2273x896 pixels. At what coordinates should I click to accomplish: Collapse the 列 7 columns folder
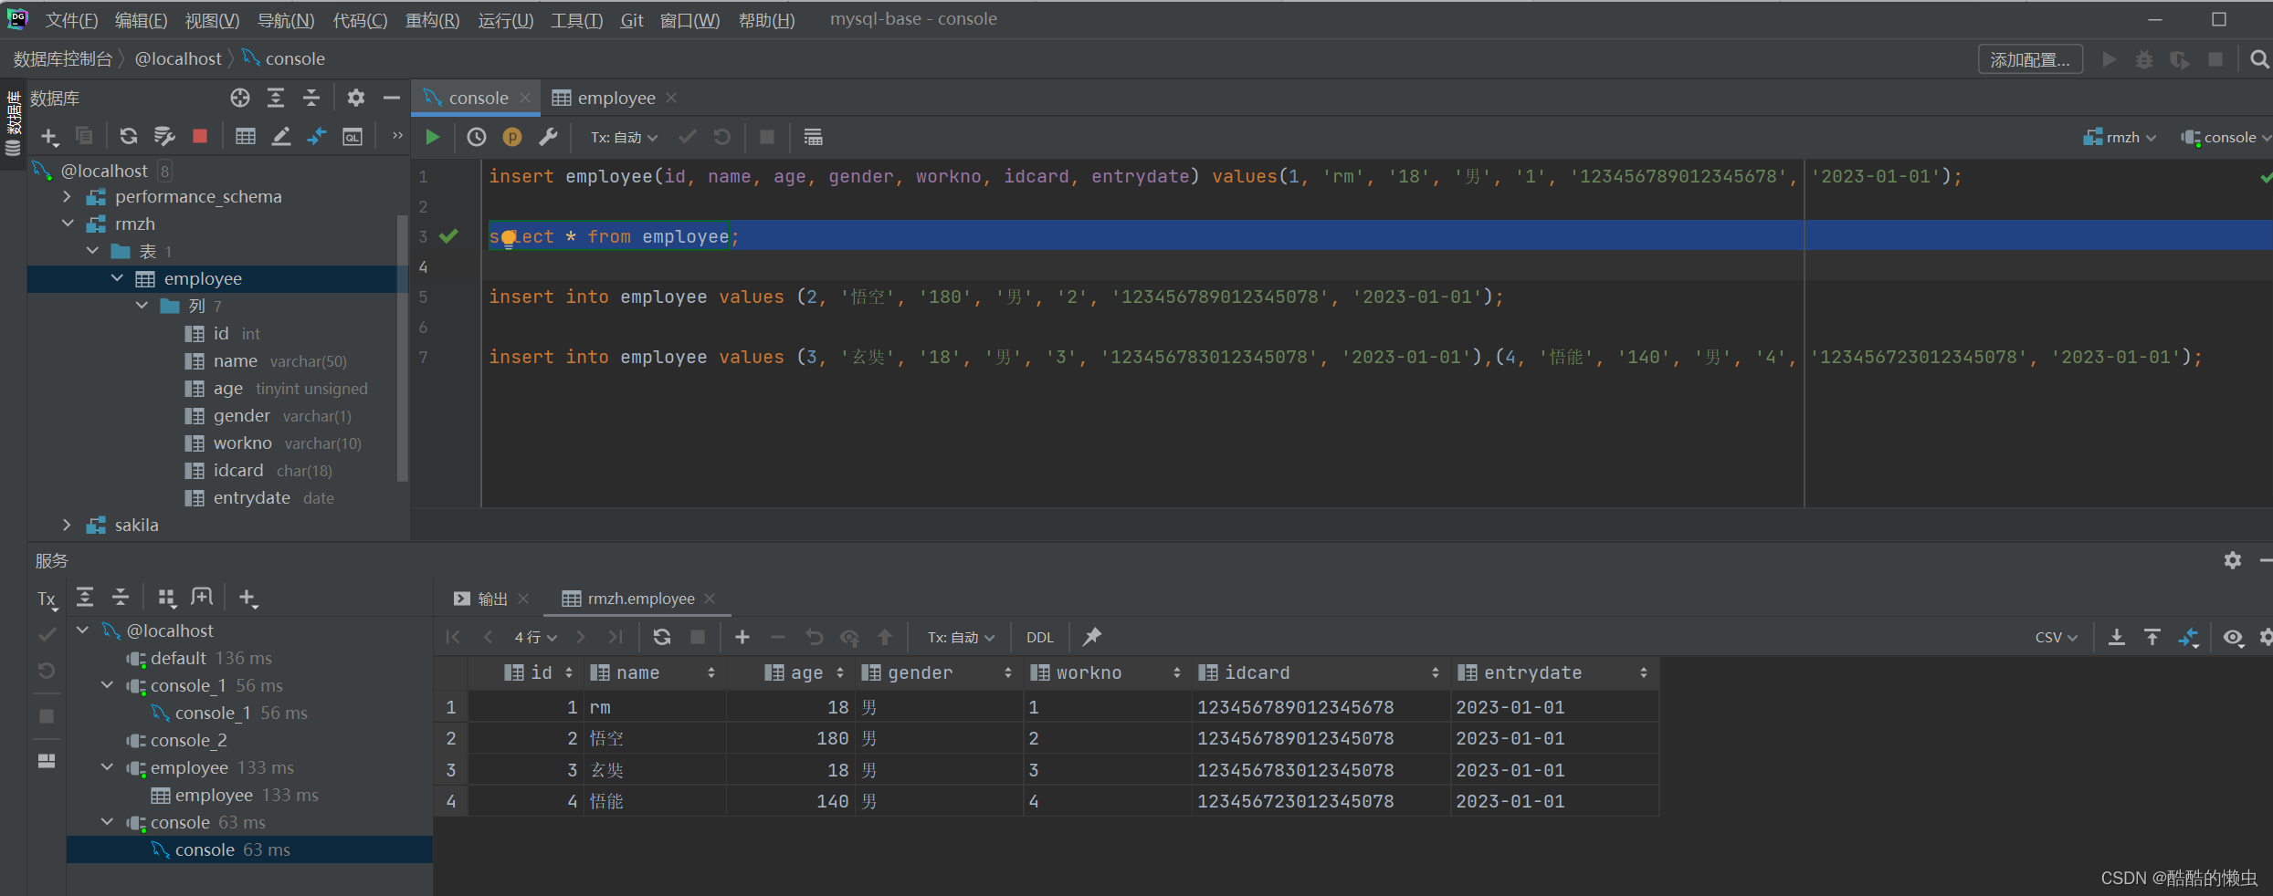click(x=142, y=306)
